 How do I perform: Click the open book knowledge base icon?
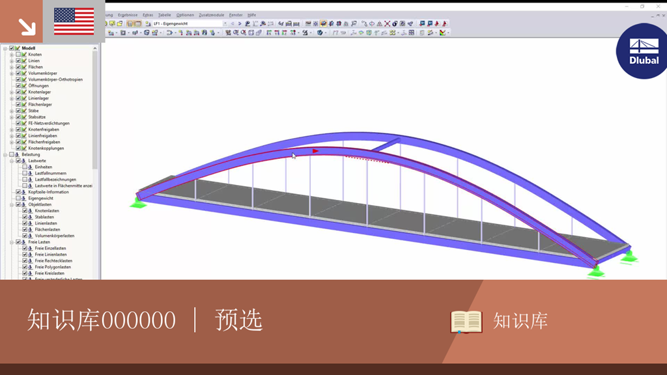466,322
